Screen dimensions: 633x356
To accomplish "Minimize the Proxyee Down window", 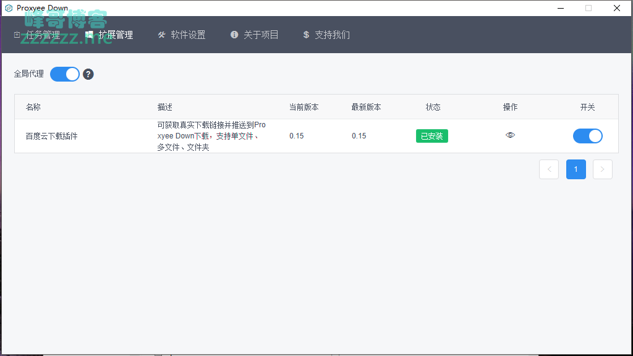I will (x=560, y=8).
